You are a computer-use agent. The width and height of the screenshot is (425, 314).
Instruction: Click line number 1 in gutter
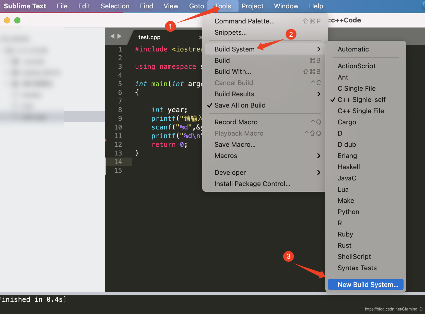pos(120,49)
